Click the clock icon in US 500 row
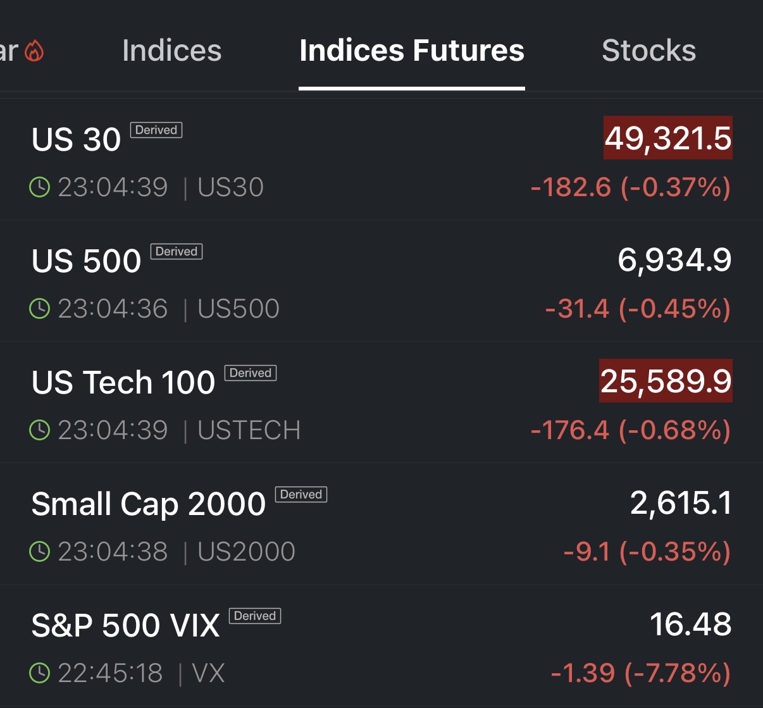Viewport: 763px width, 708px height. tap(40, 309)
